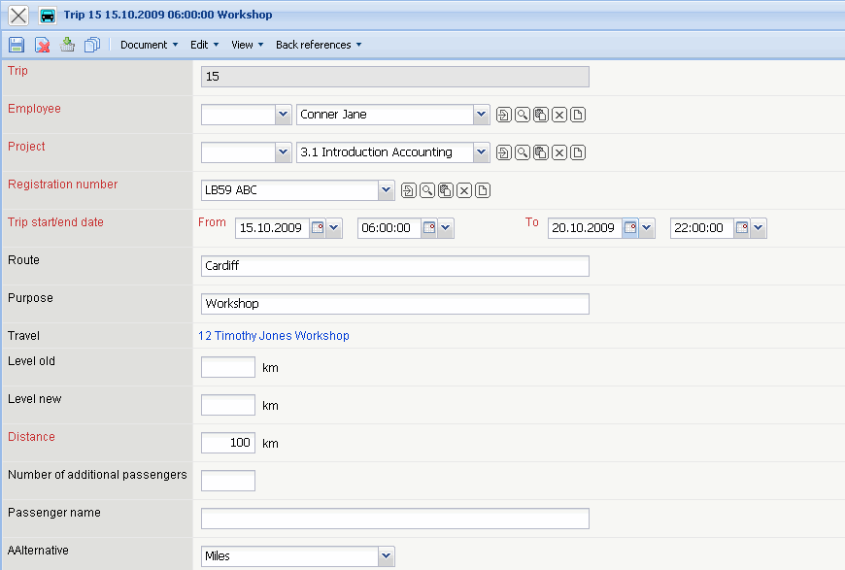
Task: Click the search magnifier icon next to Employee
Action: pos(523,115)
